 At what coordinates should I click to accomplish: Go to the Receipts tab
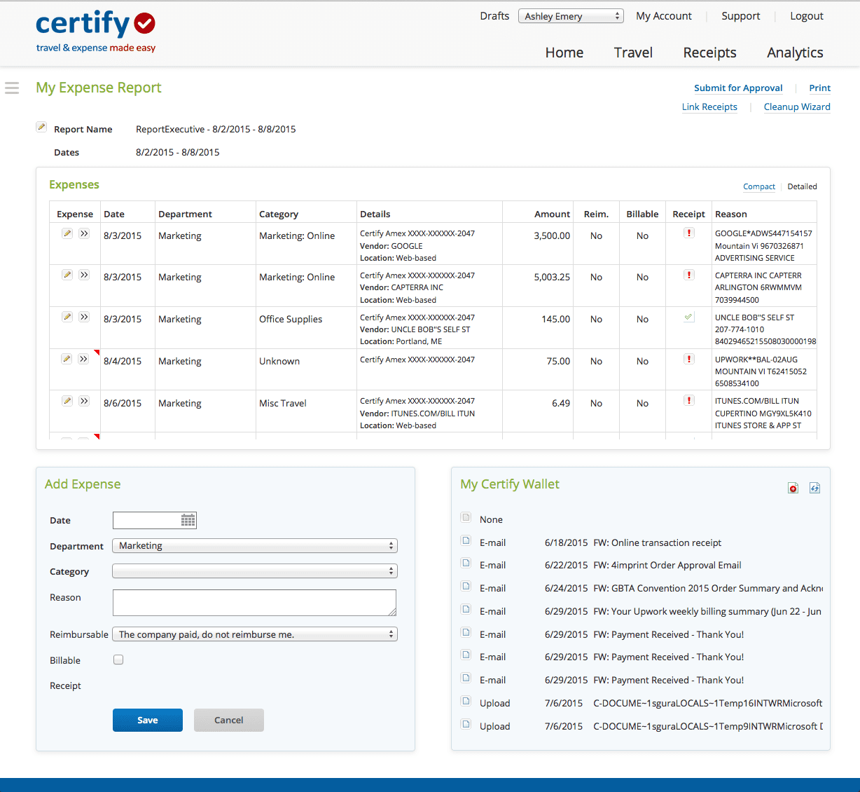[x=709, y=53]
